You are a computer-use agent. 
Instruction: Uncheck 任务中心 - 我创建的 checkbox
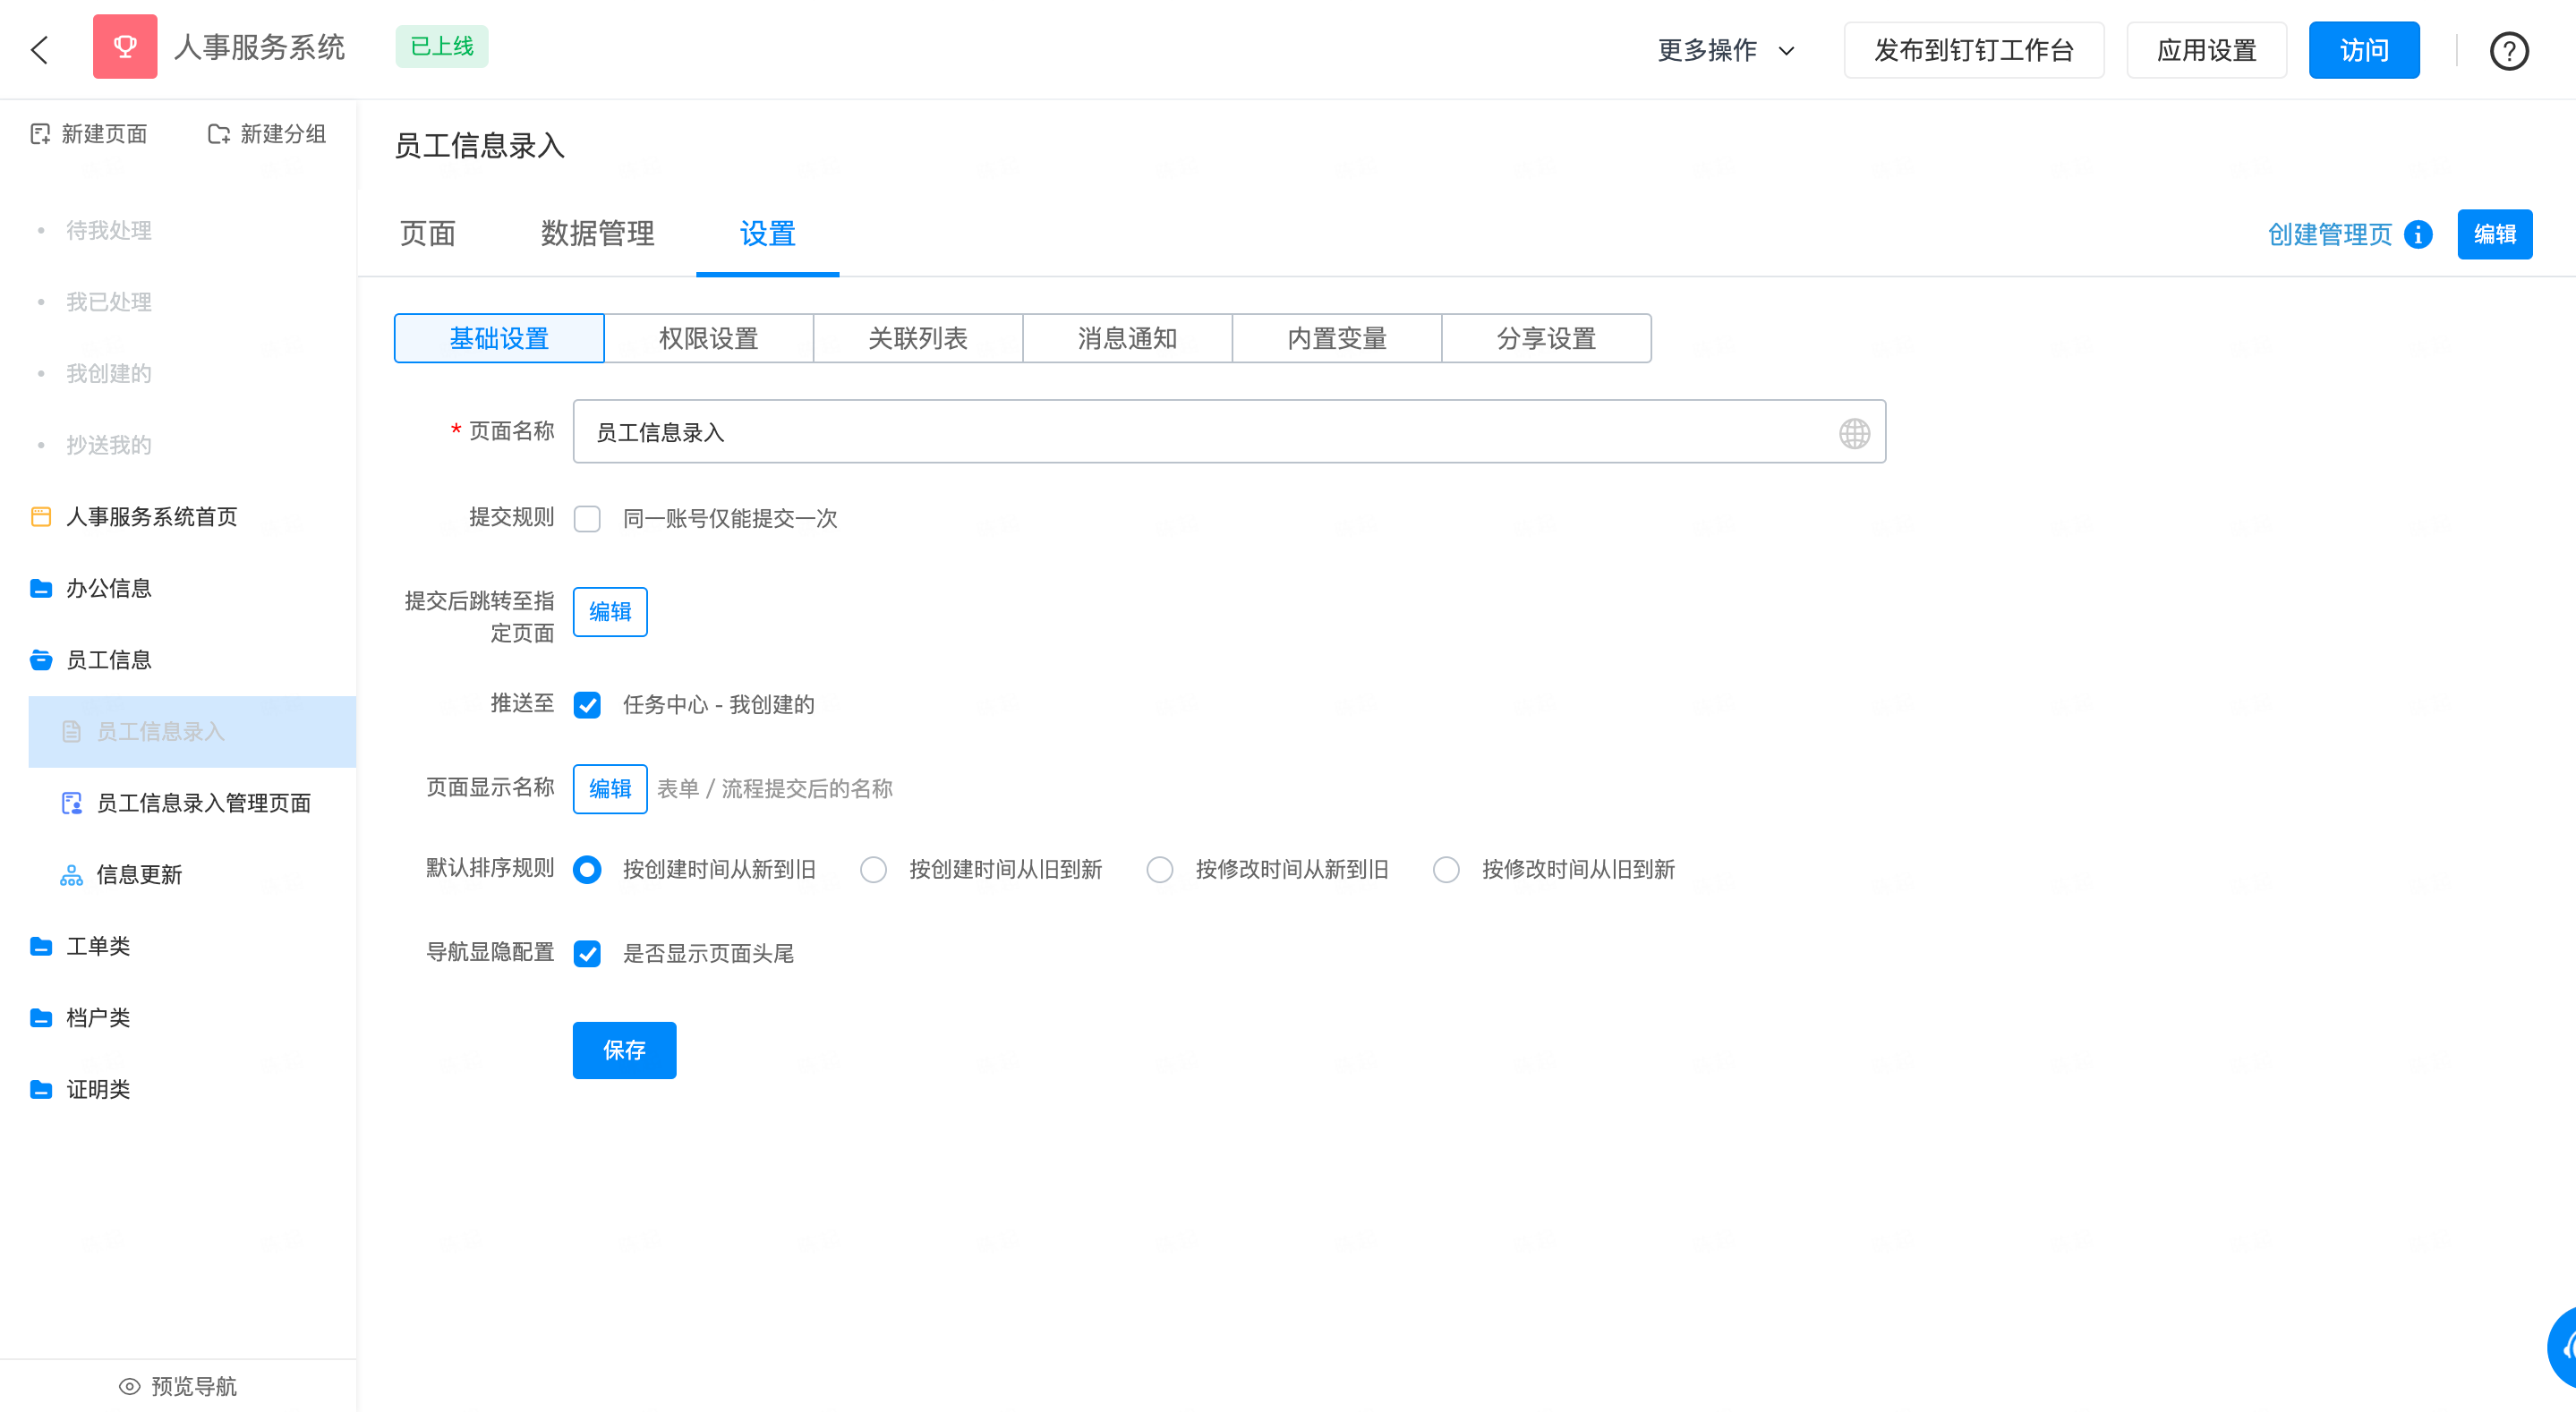[587, 705]
